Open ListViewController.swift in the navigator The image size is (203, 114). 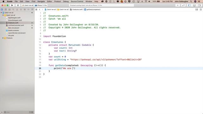pos(16,25)
